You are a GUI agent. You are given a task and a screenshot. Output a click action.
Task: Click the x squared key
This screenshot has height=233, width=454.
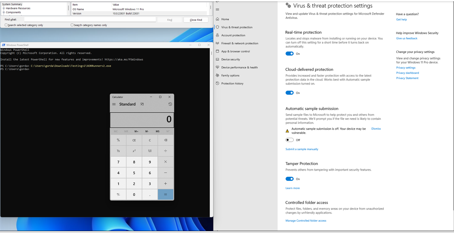[134, 151]
